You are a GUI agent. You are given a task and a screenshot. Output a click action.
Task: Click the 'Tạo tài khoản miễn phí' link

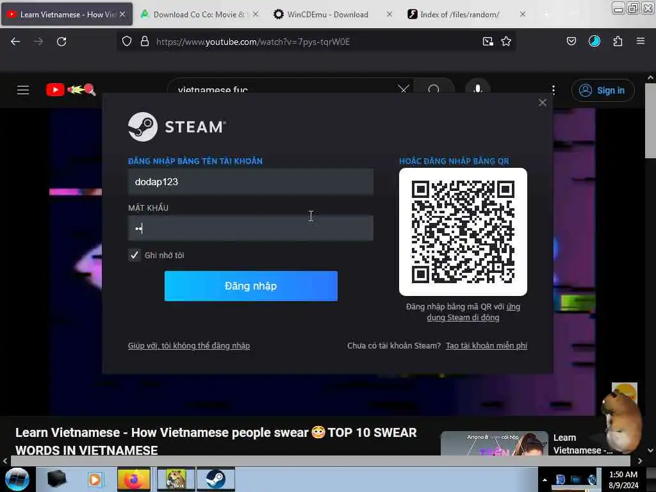click(487, 345)
